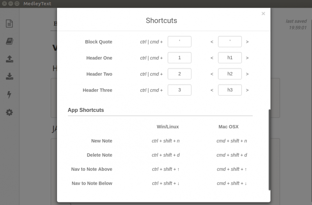Screen dimensions: 312x205
Task: Click the Block Quote shortcut key field
Action: pyautogui.click(x=179, y=42)
